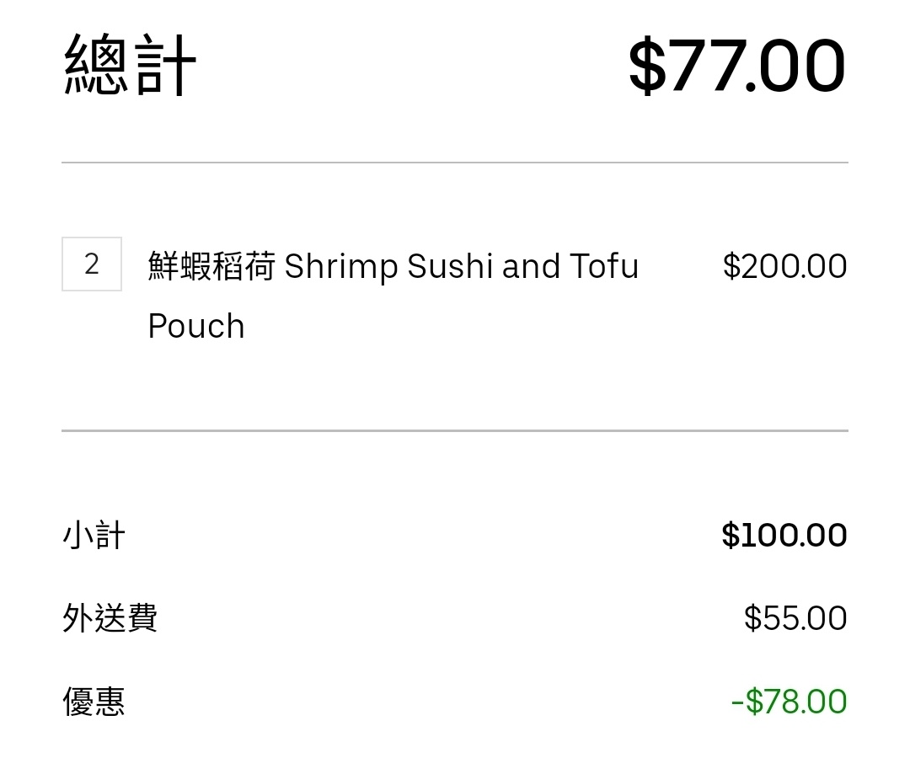Screen dimensions: 910x758
Task: Click the $200.00 item price
Action: [784, 266]
